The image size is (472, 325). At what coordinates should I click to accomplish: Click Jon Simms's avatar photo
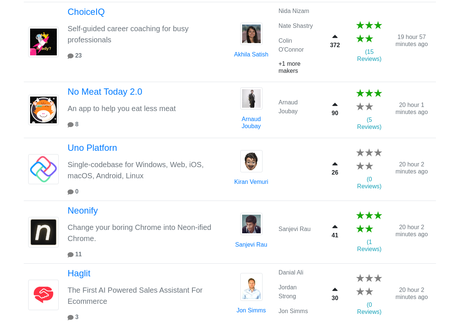[x=251, y=286]
